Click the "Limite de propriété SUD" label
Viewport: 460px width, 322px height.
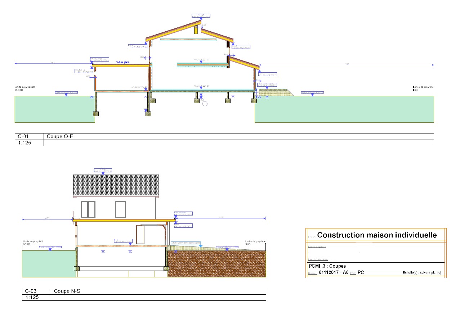[x=255, y=243]
